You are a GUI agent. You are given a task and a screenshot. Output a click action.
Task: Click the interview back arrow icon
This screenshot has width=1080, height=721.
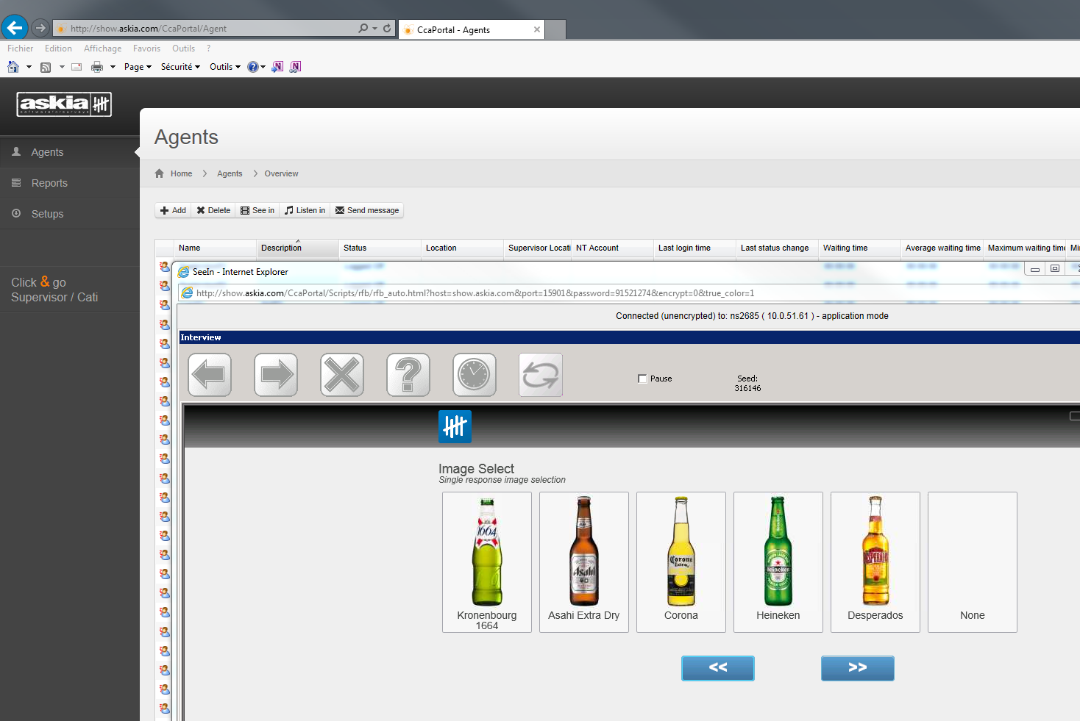[210, 375]
